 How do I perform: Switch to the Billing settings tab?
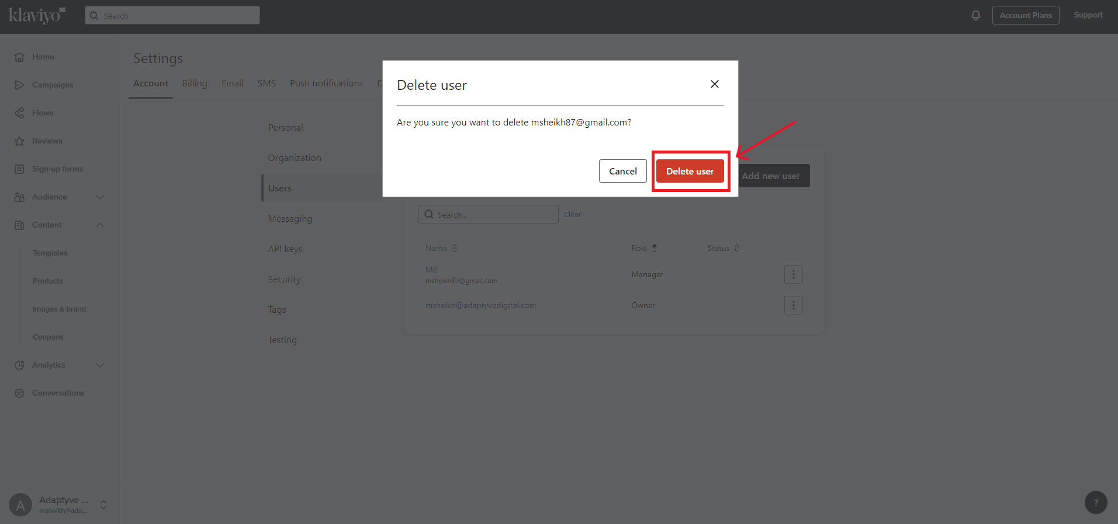pyautogui.click(x=195, y=83)
